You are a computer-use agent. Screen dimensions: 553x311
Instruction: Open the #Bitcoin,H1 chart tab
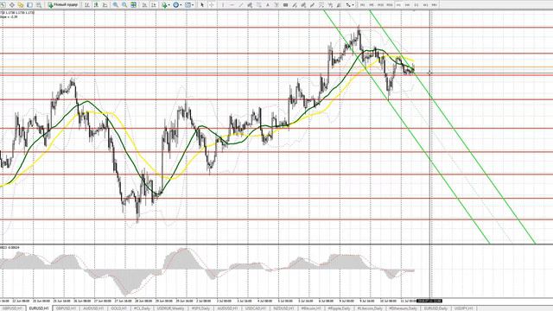pos(311,308)
